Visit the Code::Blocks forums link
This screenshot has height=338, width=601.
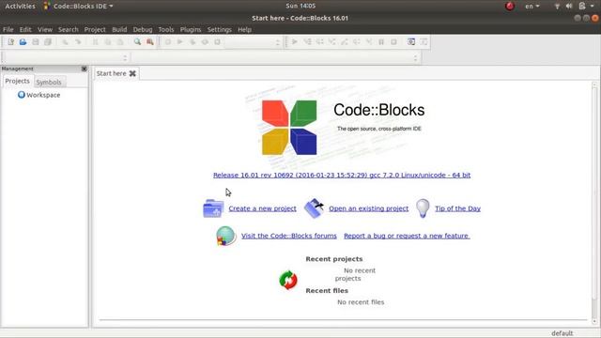coord(289,236)
